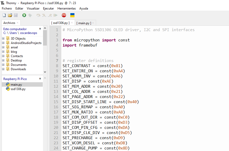Click the Step over toolbar icon
This screenshot has width=229, height=151.
tap(38, 15)
